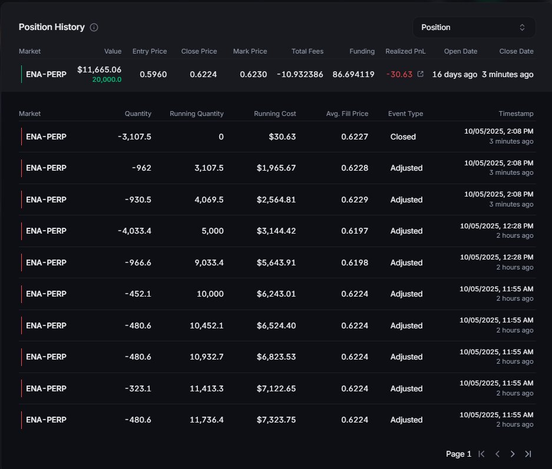Click the $6,823.53 running cost cell
This screenshot has height=469, width=552.
coord(276,357)
